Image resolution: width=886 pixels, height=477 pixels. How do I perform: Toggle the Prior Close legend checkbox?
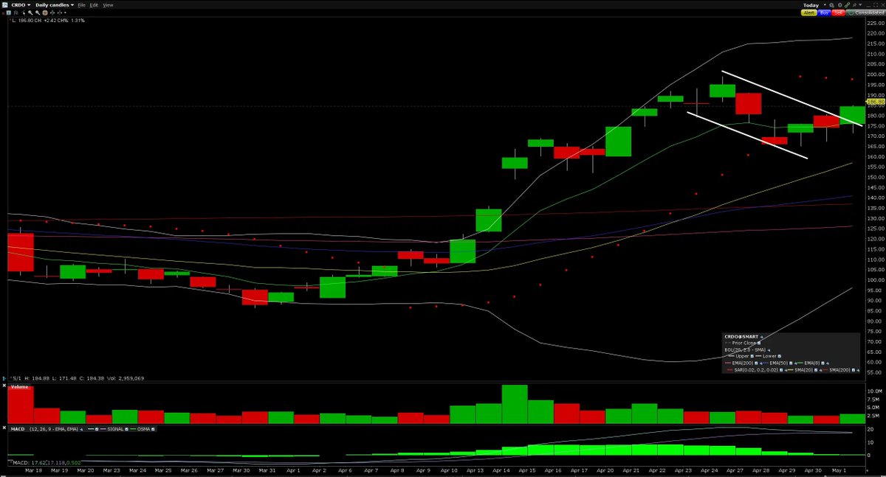[759, 343]
